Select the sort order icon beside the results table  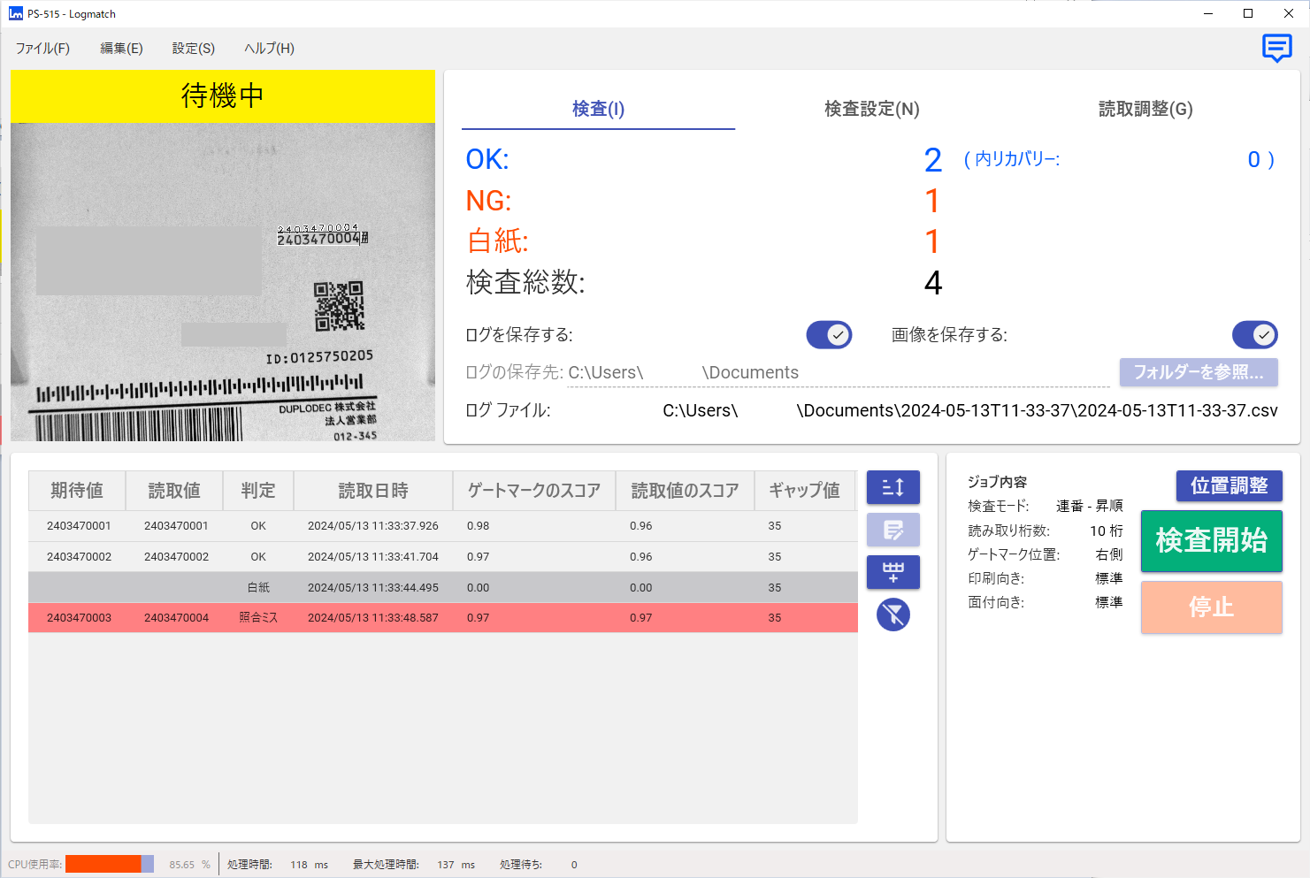coord(893,486)
